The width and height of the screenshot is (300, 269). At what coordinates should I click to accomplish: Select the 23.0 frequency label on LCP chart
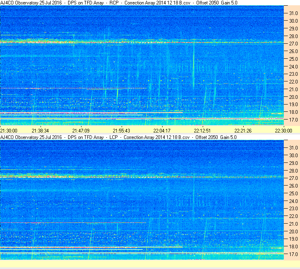point(294,209)
